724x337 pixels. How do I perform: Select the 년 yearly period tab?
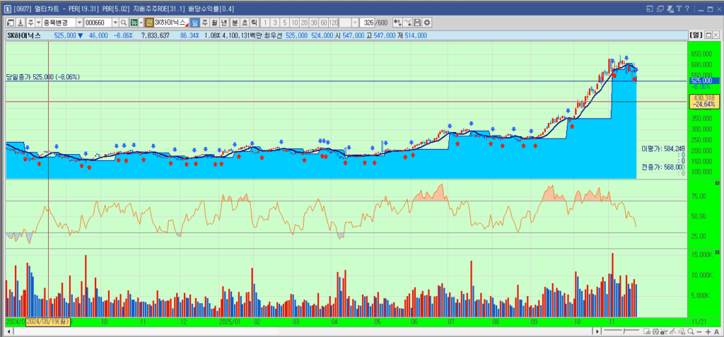point(224,23)
